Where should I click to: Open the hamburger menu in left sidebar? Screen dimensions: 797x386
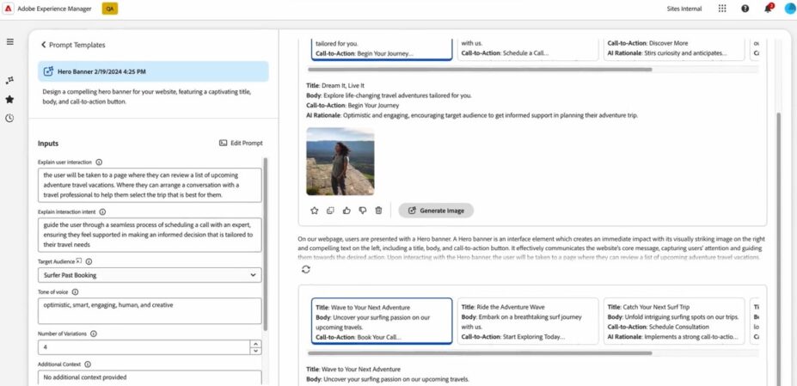(9, 41)
